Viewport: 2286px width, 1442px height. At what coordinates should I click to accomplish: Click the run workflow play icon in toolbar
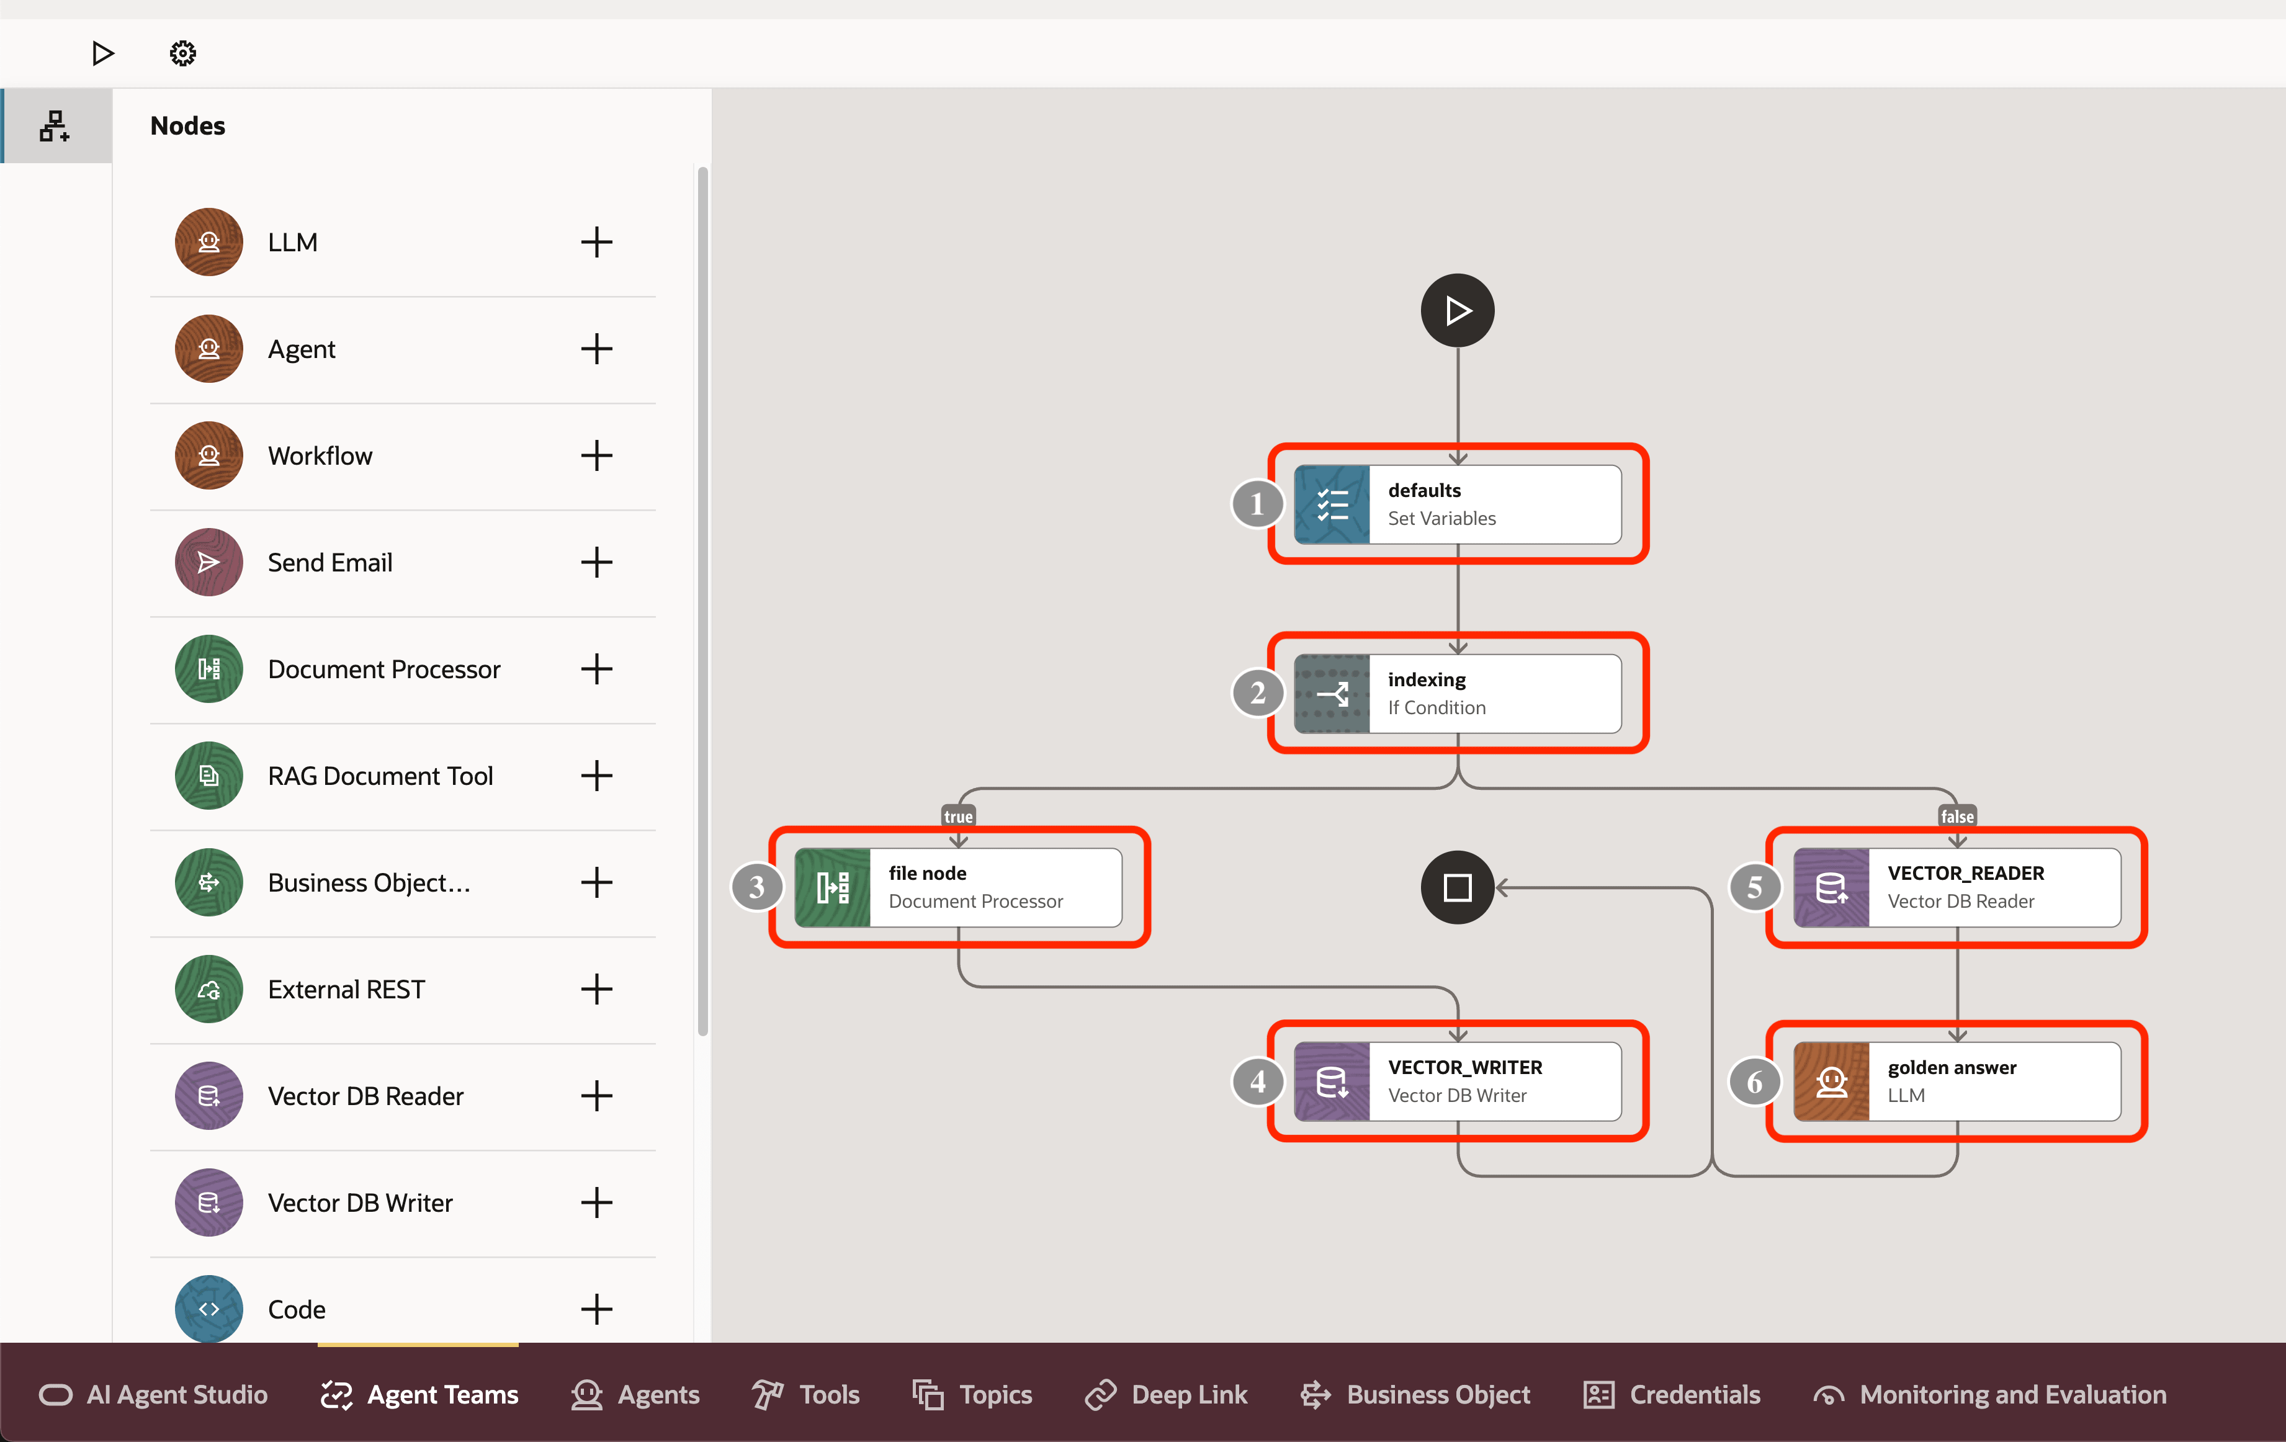(x=102, y=53)
